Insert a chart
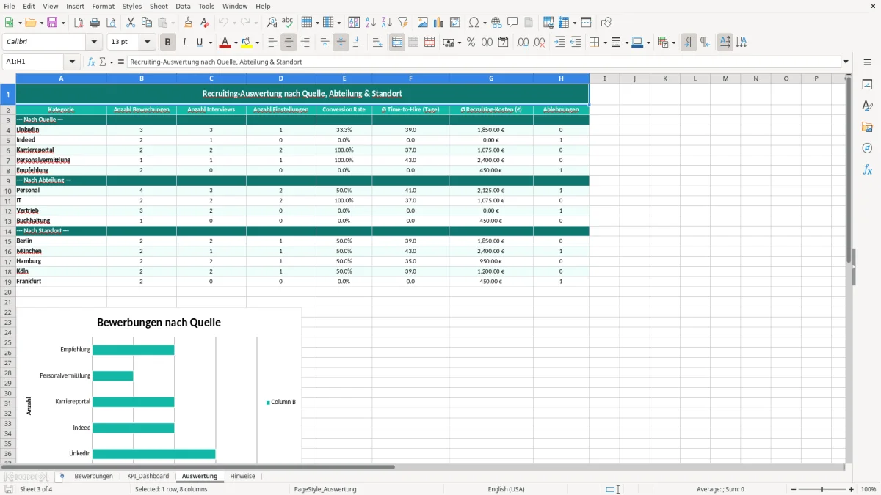This screenshot has width=881, height=495. click(439, 23)
